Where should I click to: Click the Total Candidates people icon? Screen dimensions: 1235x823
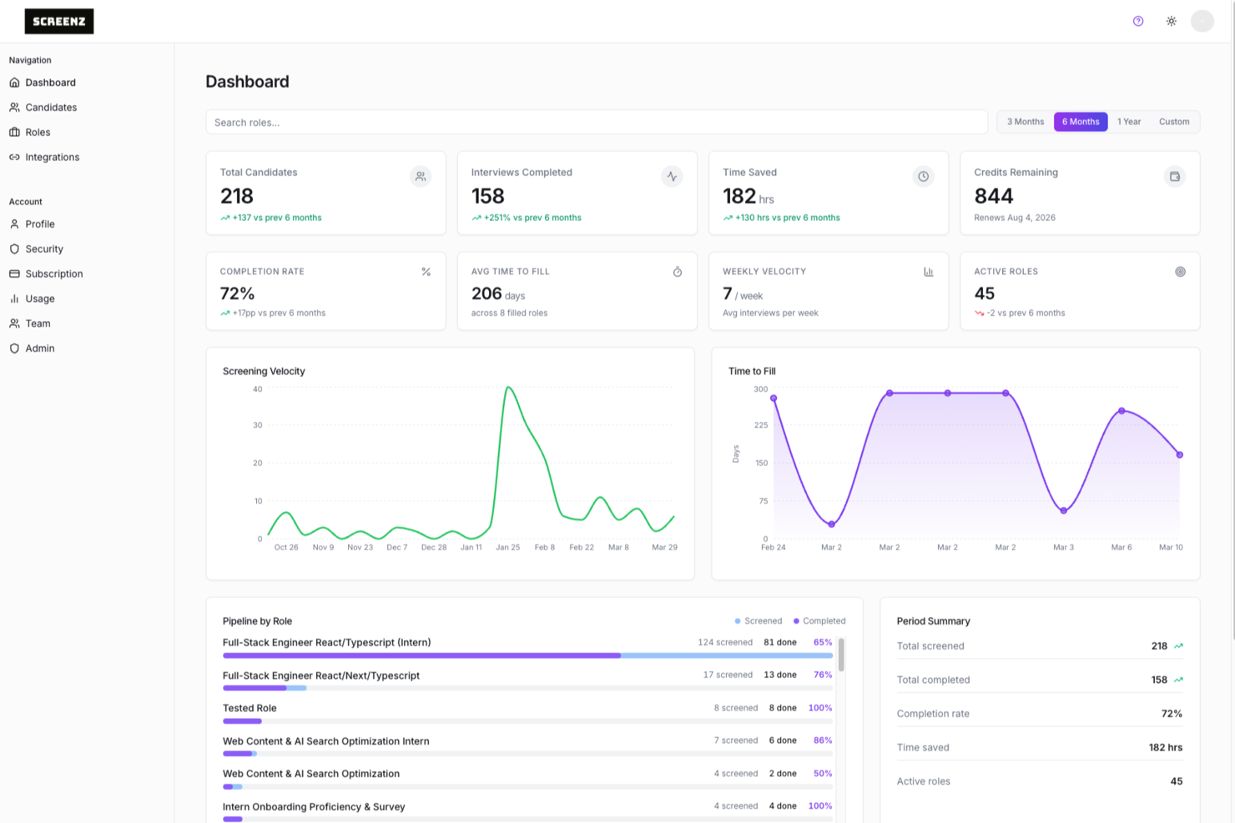pos(421,177)
